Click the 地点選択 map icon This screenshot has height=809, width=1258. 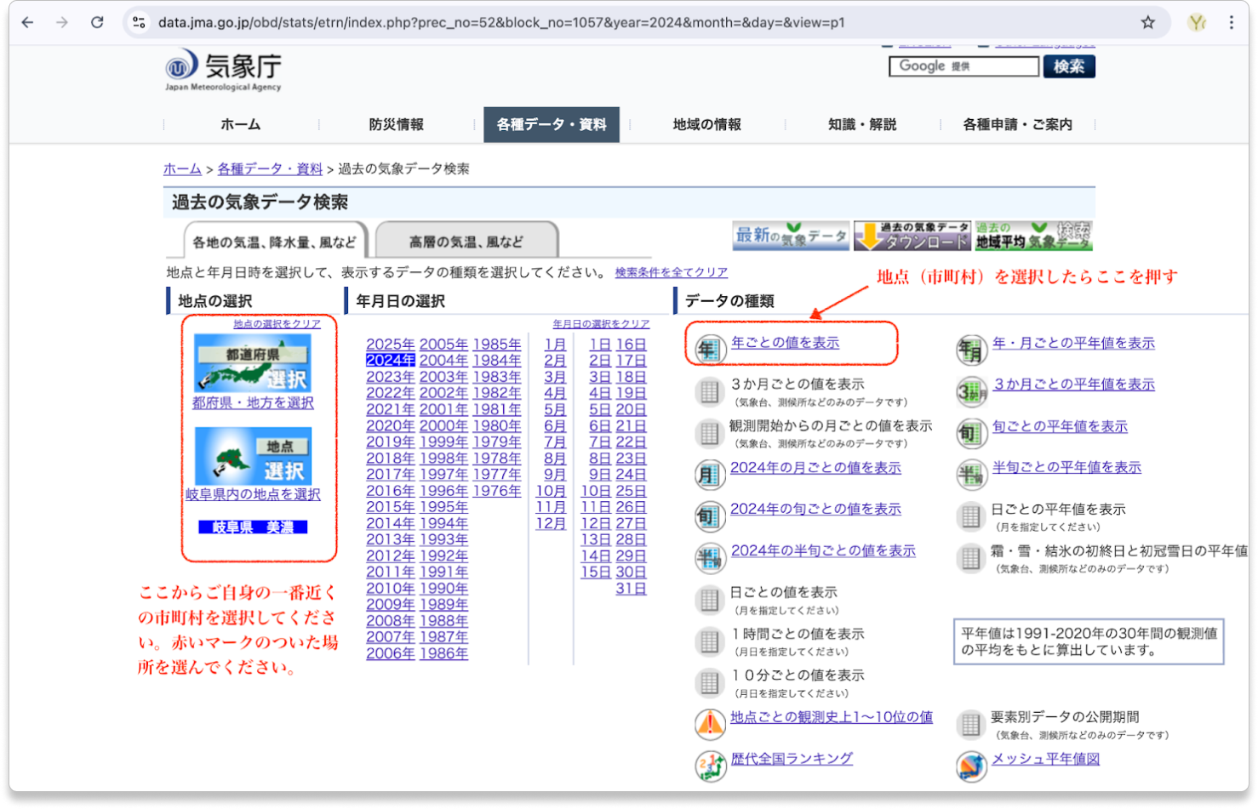253,456
